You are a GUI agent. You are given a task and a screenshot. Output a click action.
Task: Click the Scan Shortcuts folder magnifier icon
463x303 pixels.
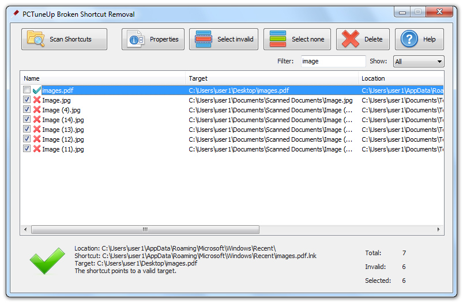coord(35,39)
